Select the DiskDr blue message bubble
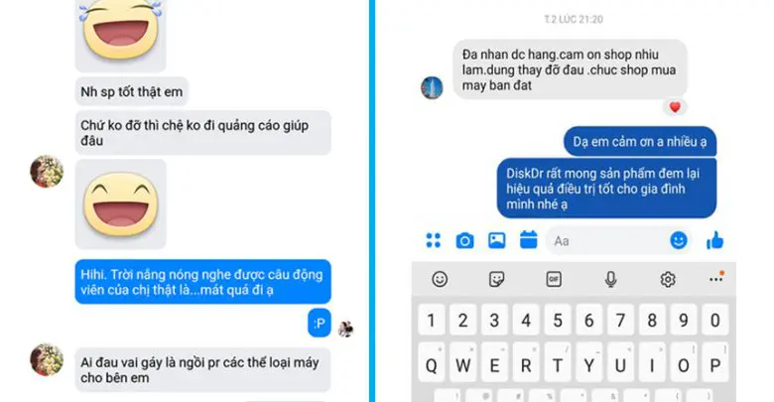Image resolution: width=774 pixels, height=402 pixels. tap(606, 189)
